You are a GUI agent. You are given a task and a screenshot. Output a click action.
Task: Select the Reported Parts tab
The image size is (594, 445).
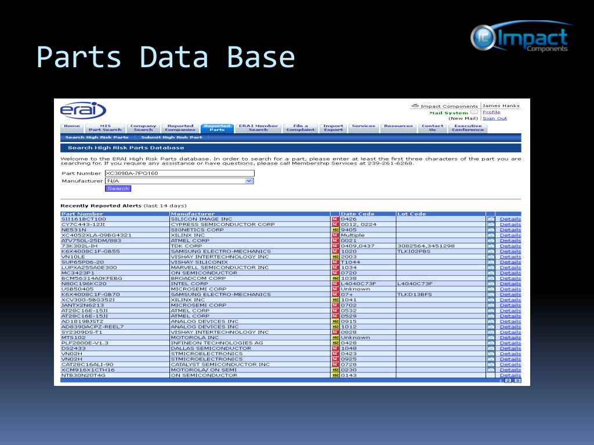pyautogui.click(x=217, y=128)
